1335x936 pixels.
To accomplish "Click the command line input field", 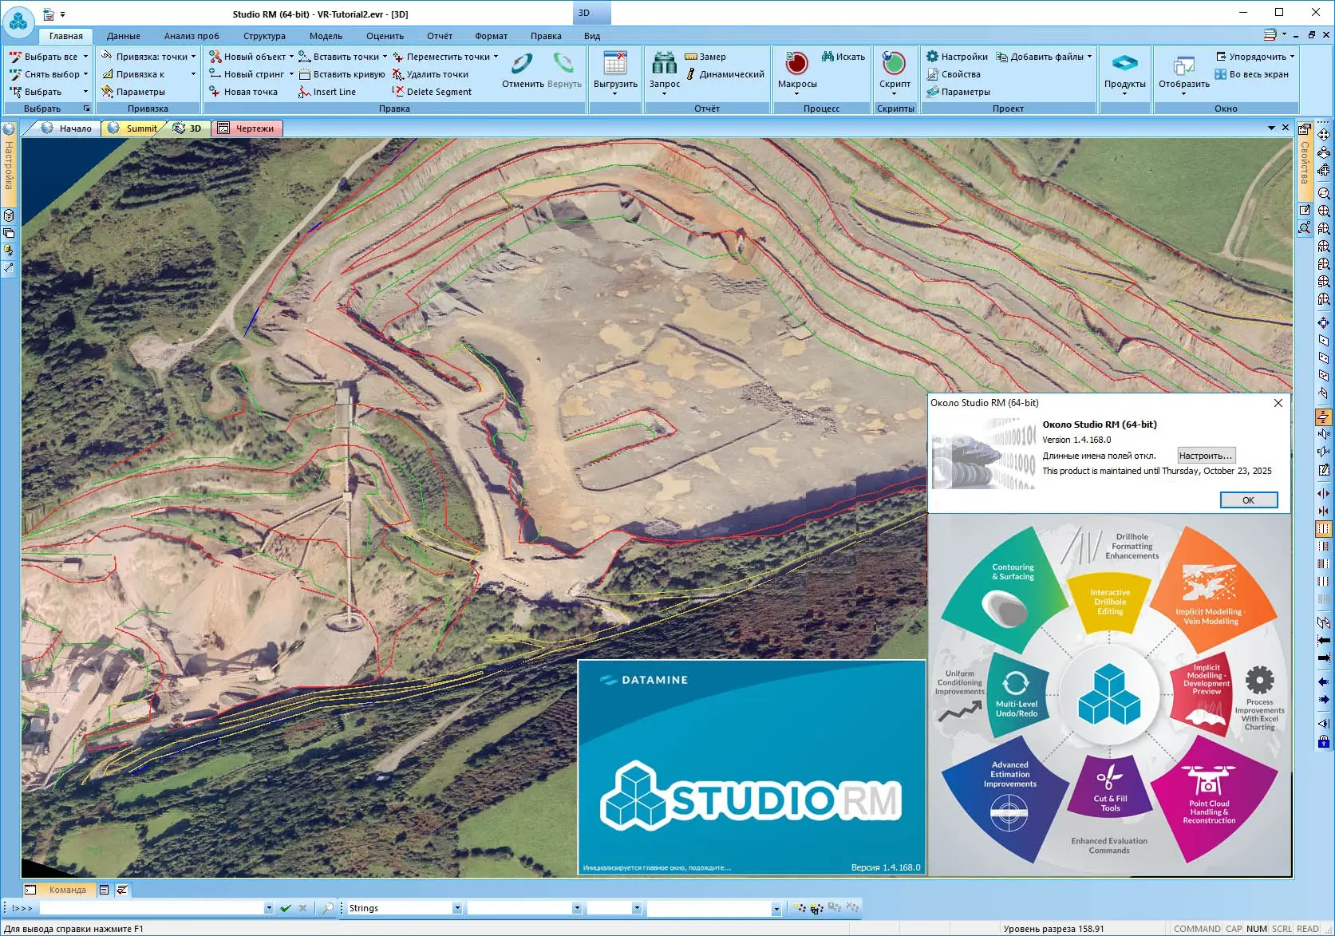I will [x=152, y=908].
